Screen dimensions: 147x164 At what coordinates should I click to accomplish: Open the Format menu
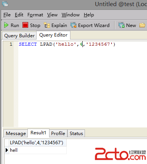[35, 15]
